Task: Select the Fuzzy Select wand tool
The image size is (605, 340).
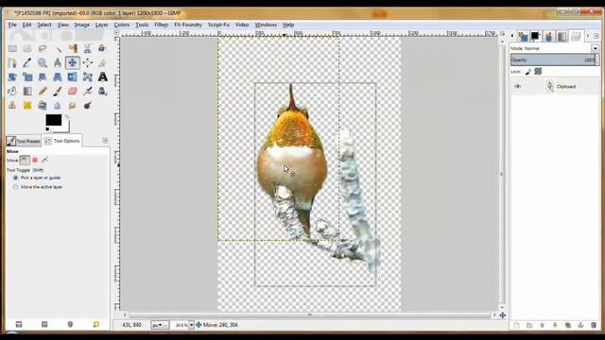Action: 58,49
